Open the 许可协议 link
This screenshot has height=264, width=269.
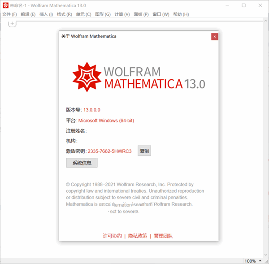[x=112, y=236]
